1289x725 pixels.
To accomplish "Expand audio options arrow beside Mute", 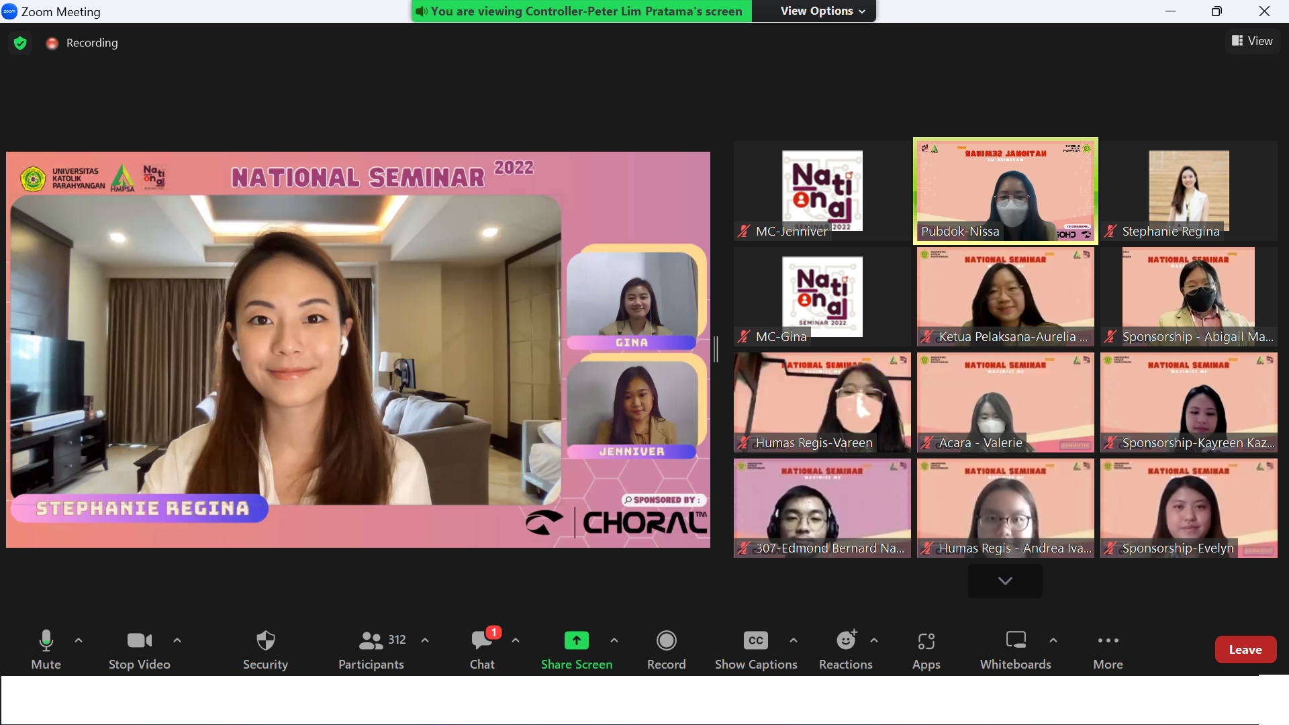I will click(79, 640).
